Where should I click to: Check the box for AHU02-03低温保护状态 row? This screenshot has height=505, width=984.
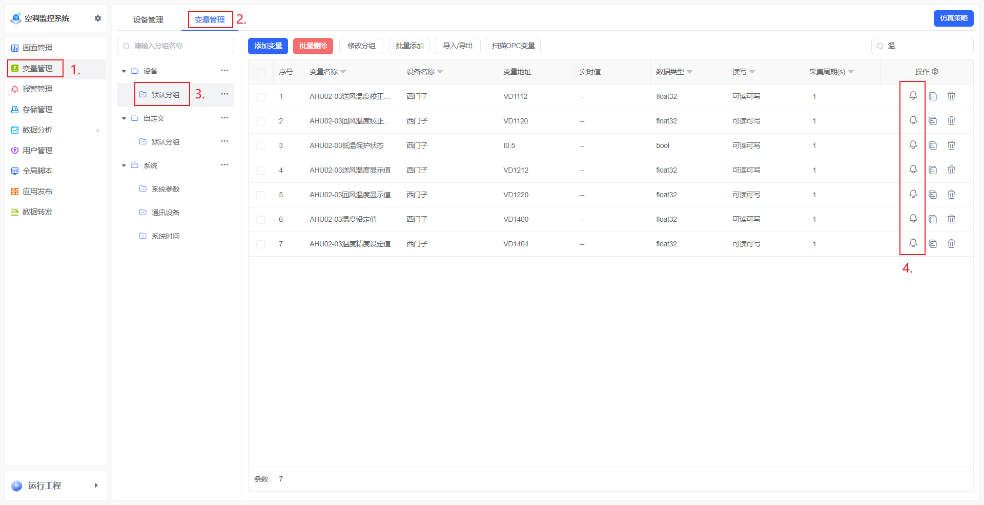pos(260,146)
